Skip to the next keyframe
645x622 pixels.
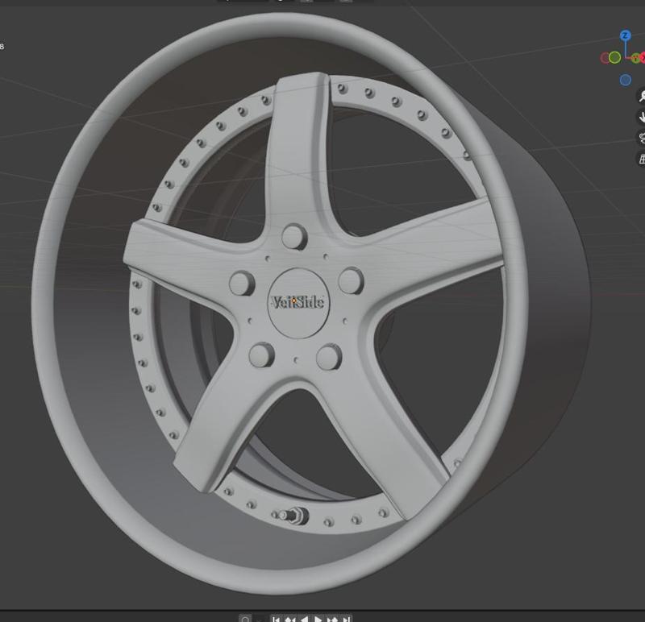(334, 619)
